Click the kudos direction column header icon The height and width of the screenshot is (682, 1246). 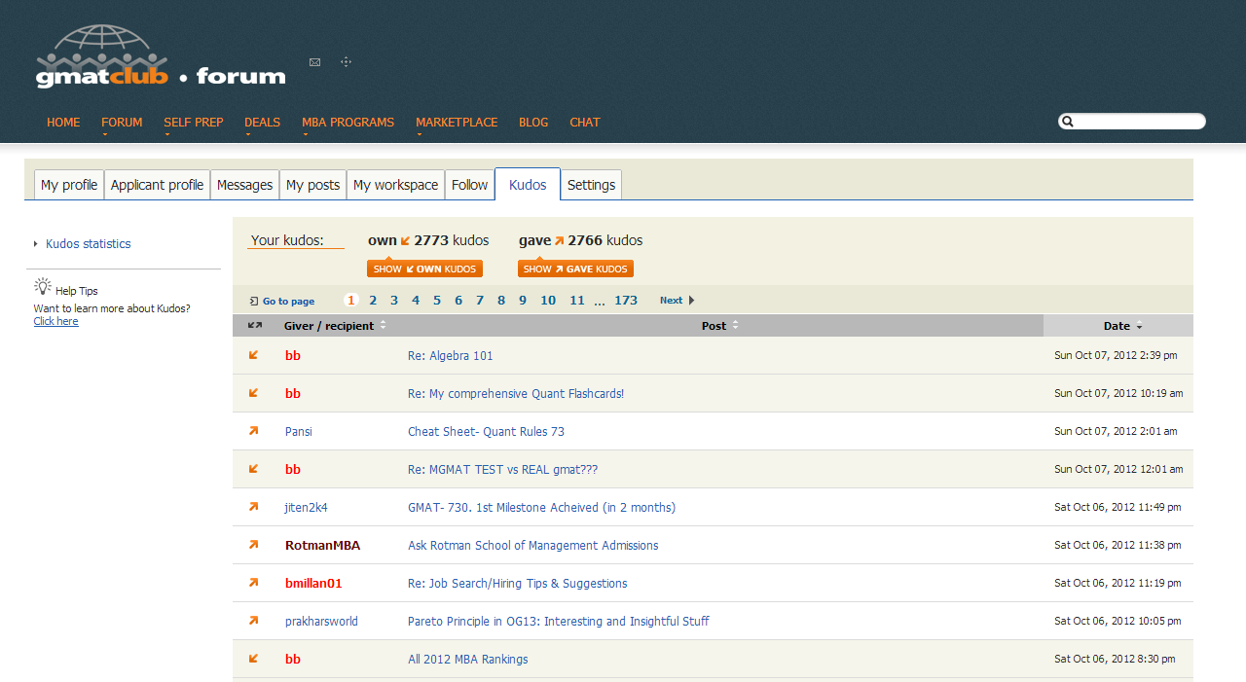tap(255, 326)
